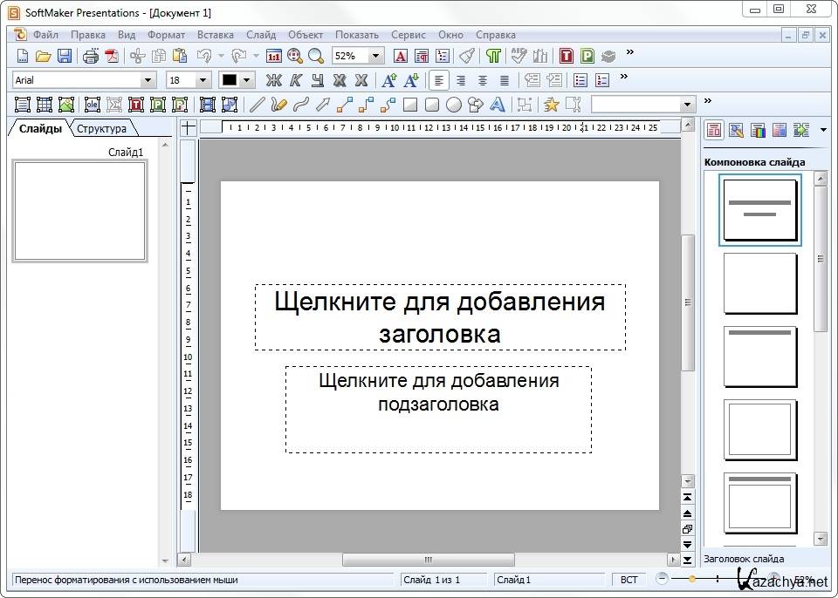Select the blank slide layout thumbnail
This screenshot has height=598, width=838.
pos(759,283)
